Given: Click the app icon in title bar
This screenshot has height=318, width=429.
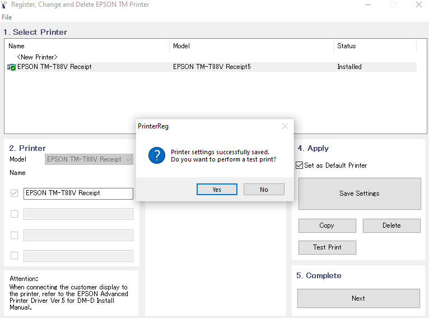Looking at the screenshot, I should click(4, 4).
